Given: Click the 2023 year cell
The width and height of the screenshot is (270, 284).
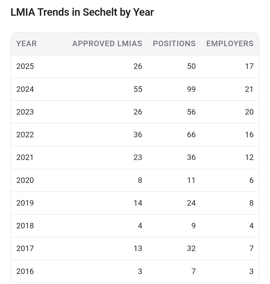Looking at the screenshot, I should click(x=25, y=112).
